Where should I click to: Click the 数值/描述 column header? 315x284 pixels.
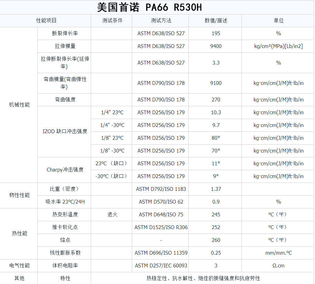pos(216,21)
